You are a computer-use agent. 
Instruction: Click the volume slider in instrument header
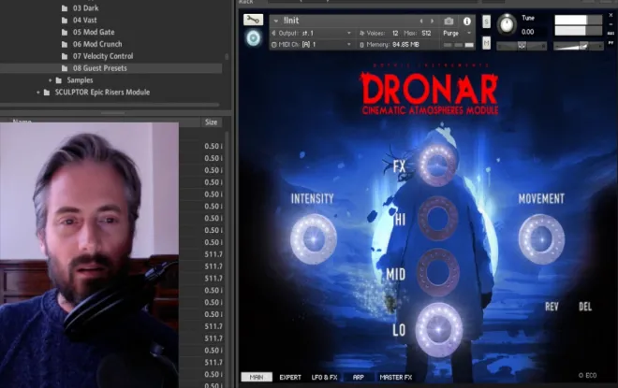(579, 46)
